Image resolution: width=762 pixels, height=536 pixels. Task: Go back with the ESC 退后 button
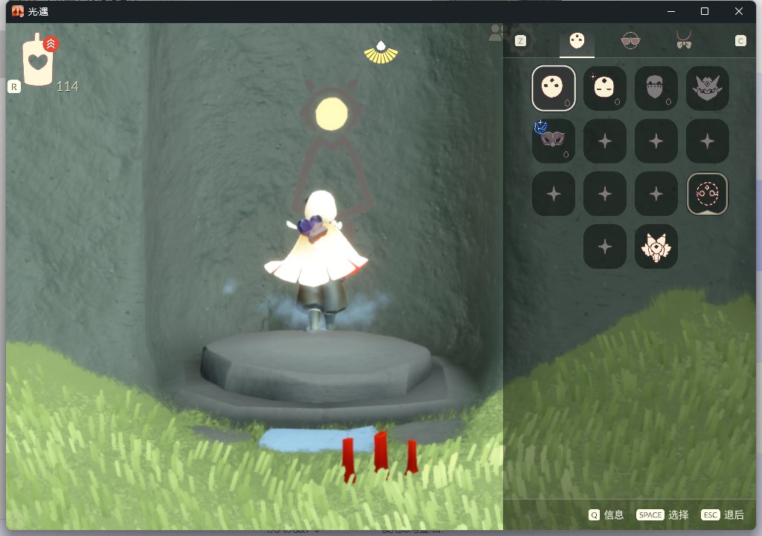point(723,515)
